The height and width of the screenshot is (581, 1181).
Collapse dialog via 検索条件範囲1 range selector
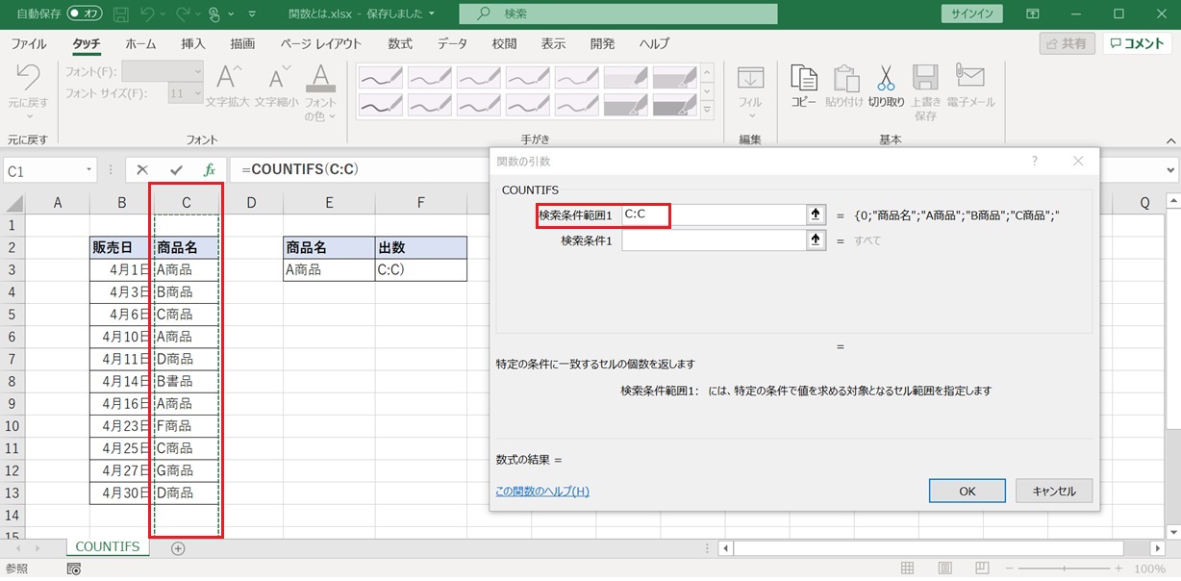817,215
